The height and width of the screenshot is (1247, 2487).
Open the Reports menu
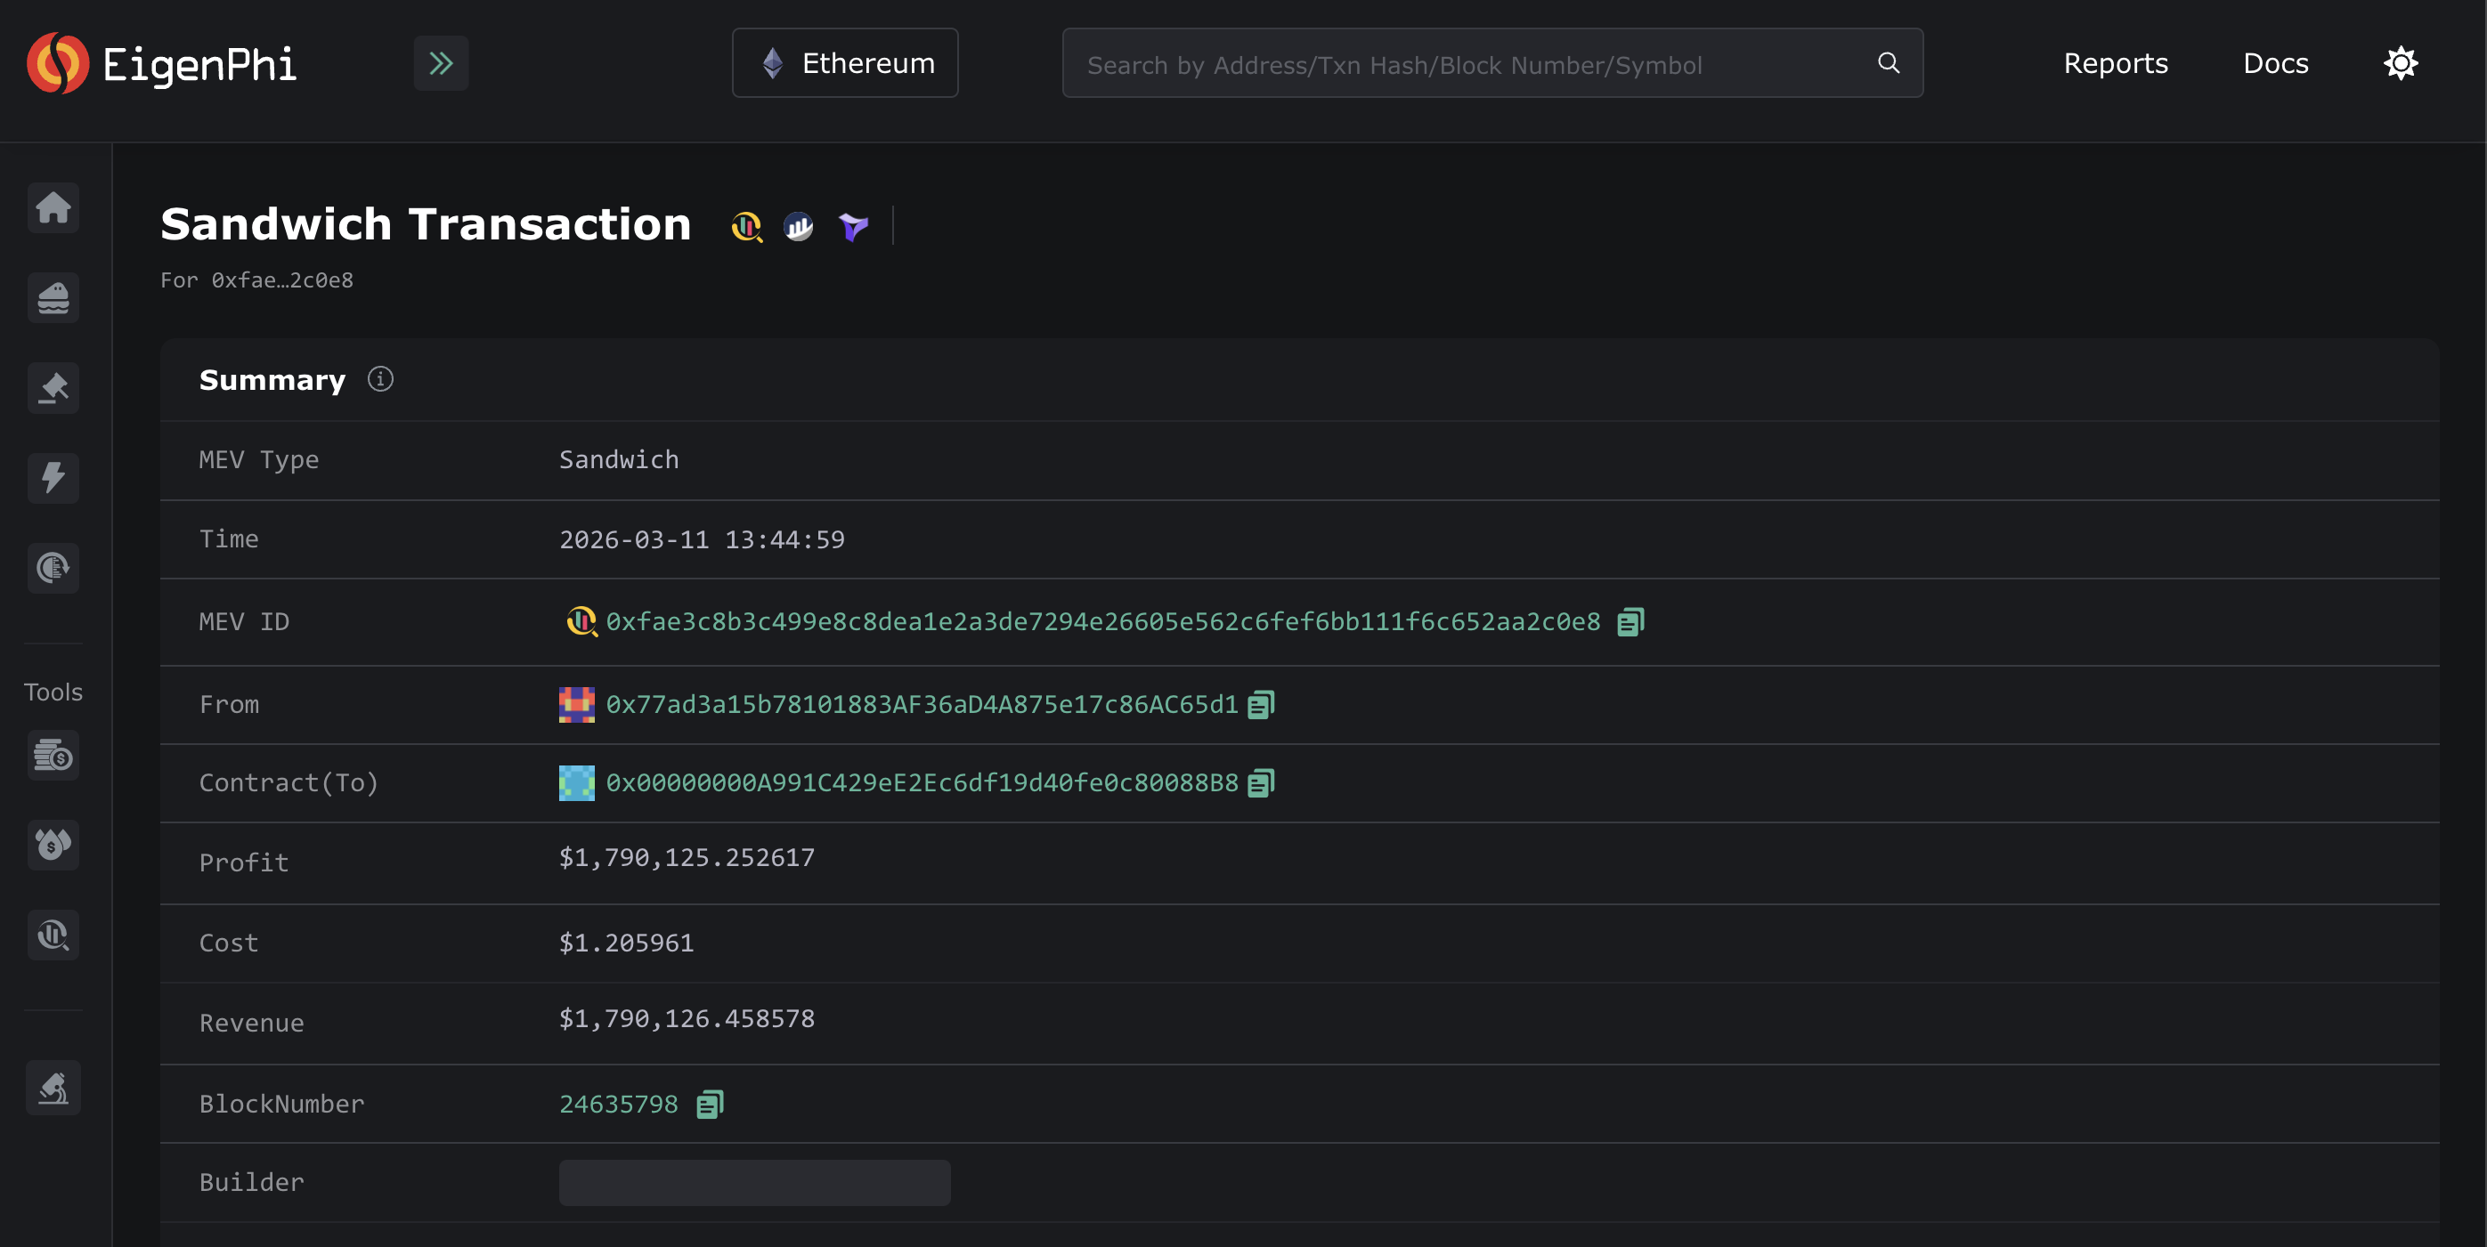pos(2116,64)
